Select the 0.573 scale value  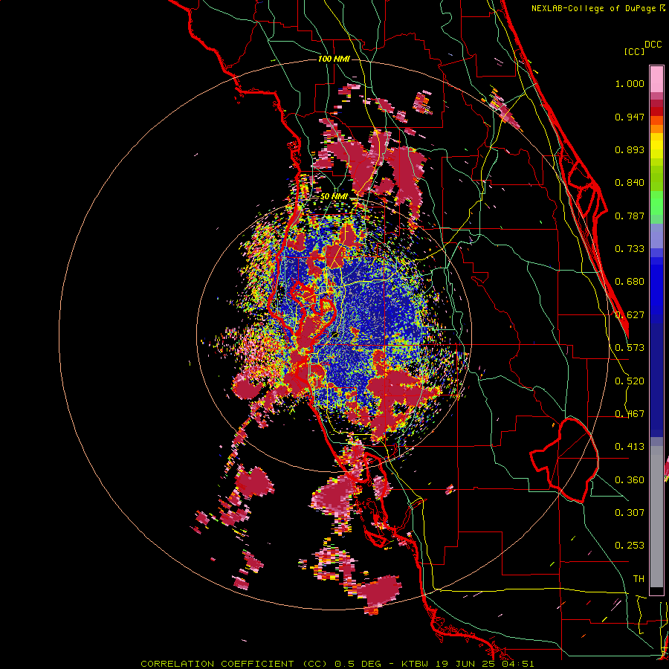coord(630,348)
